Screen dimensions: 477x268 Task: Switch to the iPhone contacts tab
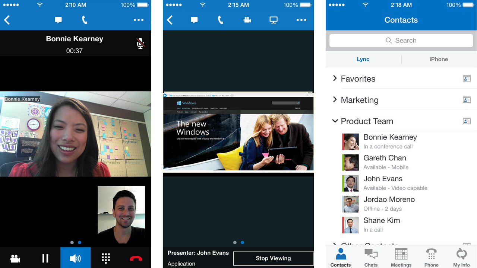[439, 59]
